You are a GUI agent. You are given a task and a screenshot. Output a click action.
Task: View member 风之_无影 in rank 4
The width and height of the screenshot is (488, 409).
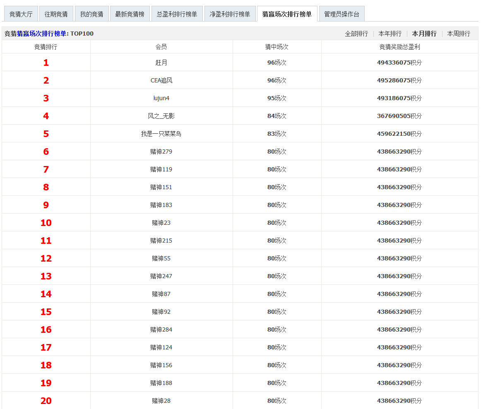click(x=161, y=116)
